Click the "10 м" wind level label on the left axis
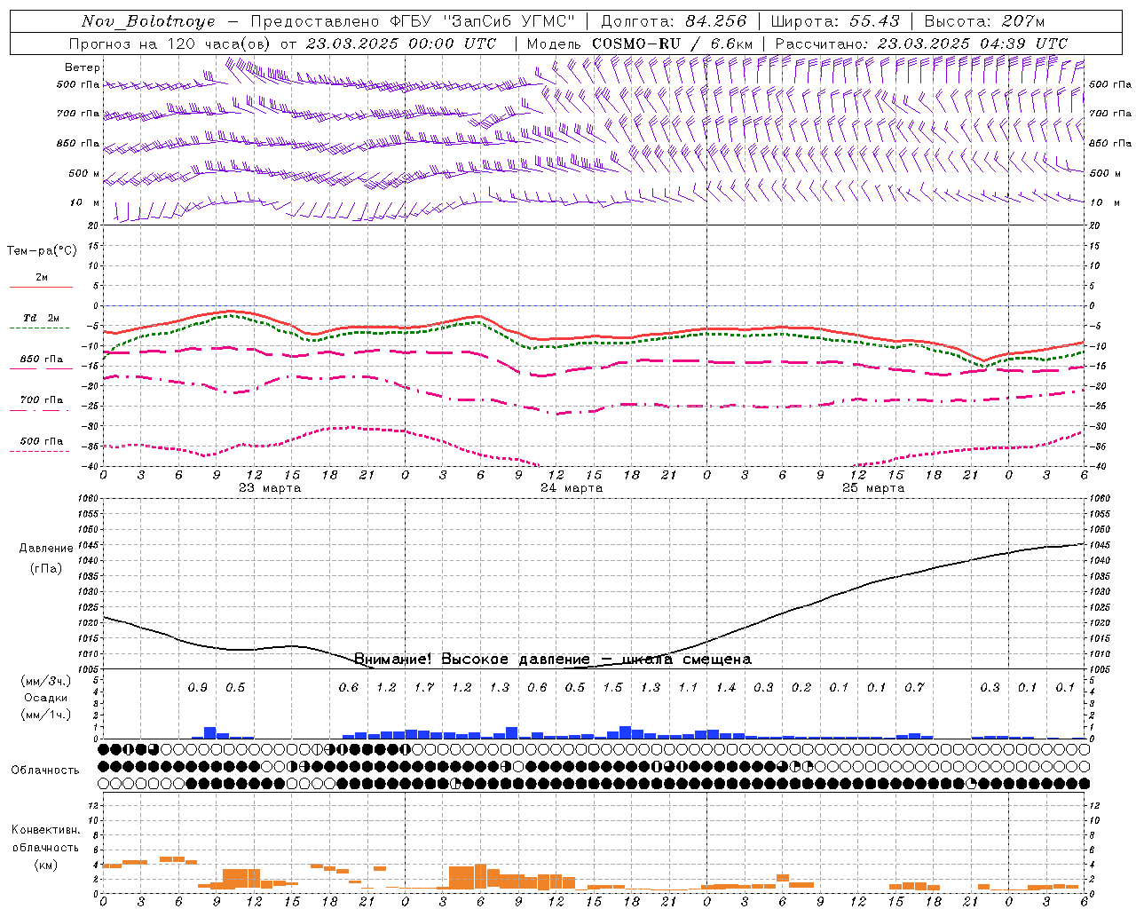 click(85, 203)
